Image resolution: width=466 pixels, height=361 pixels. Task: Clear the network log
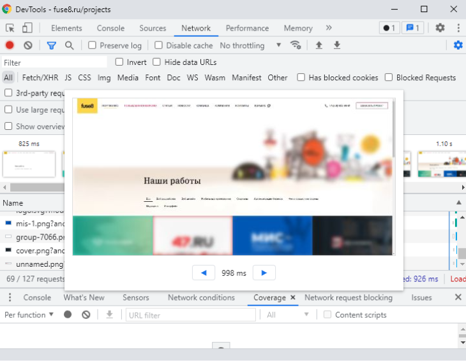28,45
